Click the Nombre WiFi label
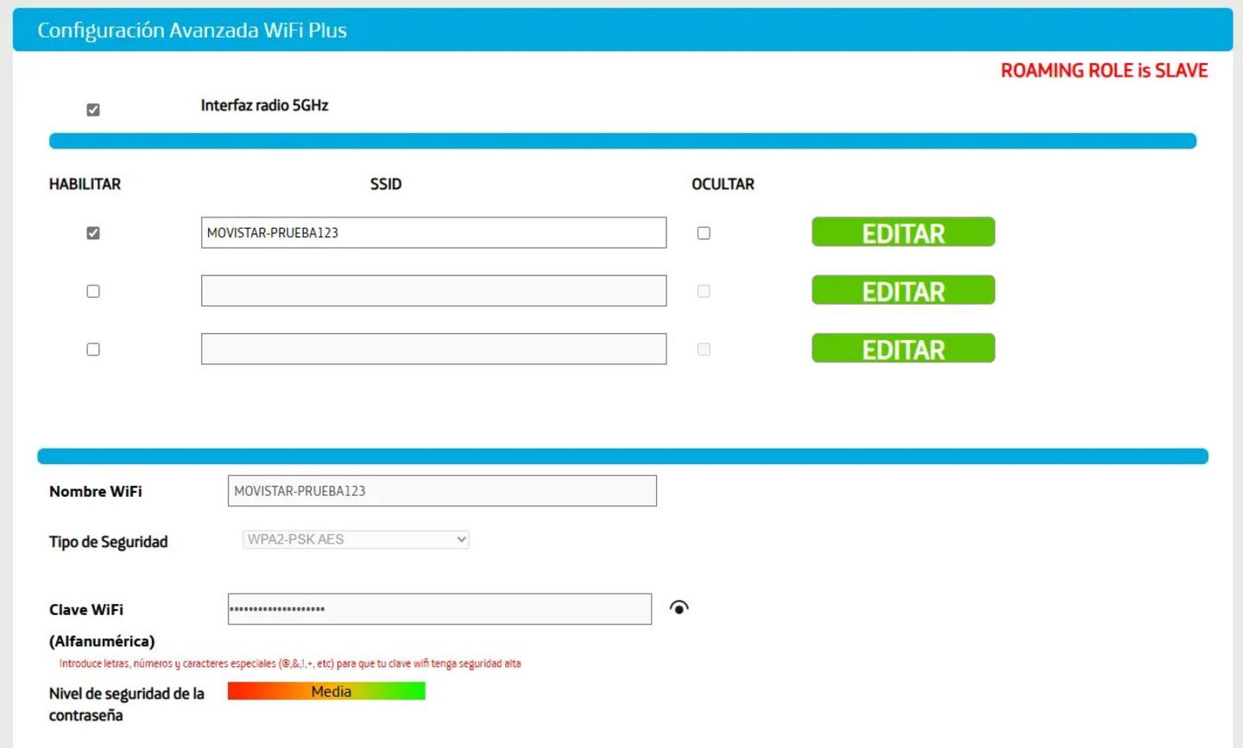Image resolution: width=1243 pixels, height=748 pixels. click(x=95, y=491)
